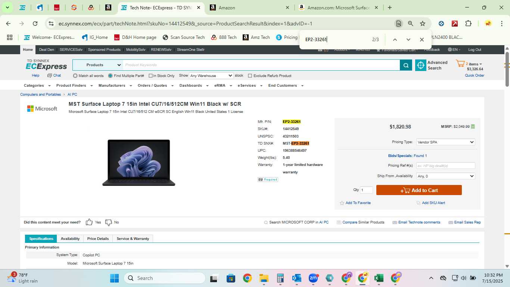Click the Surface Laptop product image

pyautogui.click(x=139, y=163)
